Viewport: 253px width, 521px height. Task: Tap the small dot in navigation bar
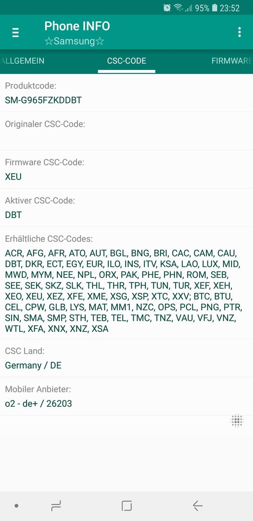click(16, 506)
